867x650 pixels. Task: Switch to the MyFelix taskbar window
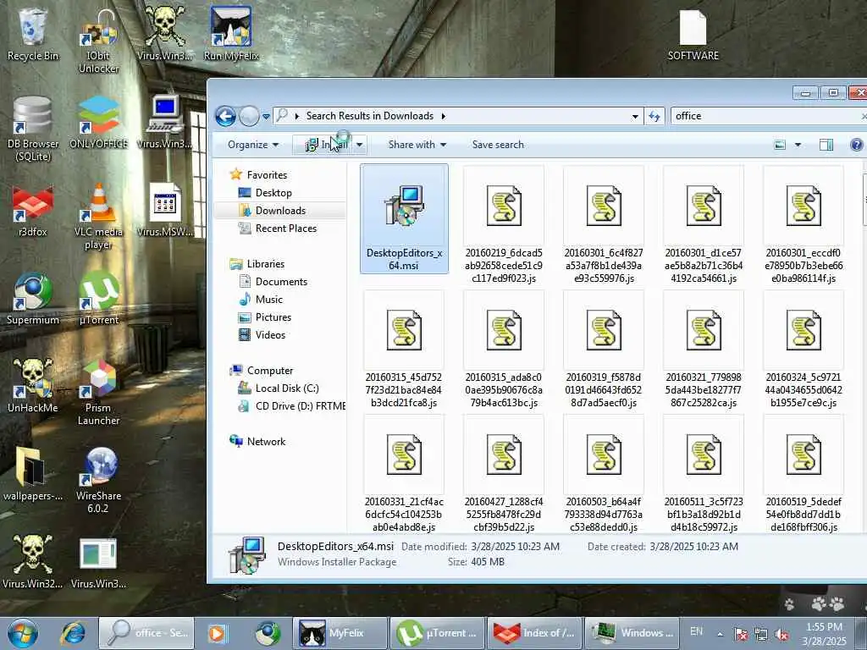[x=340, y=633]
